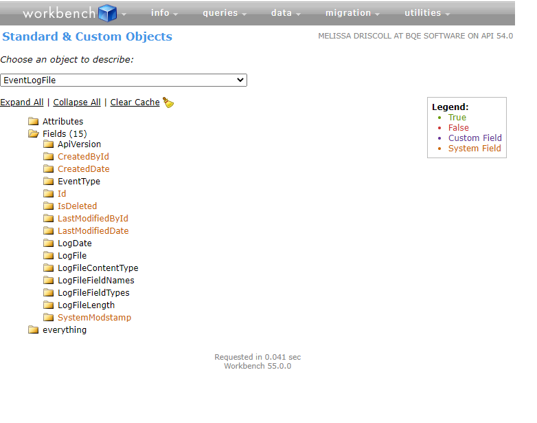This screenshot has height=423, width=537.
Task: Open the info menu
Action: (x=164, y=13)
